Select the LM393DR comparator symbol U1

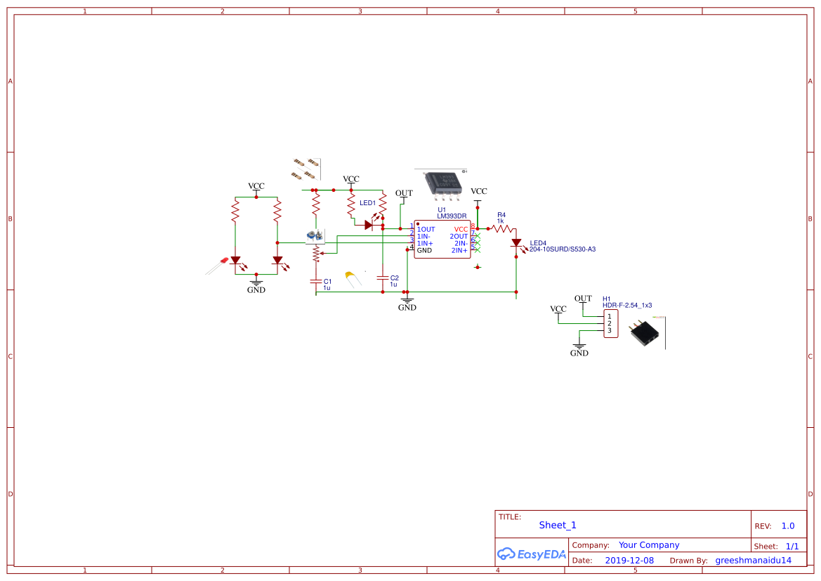coord(442,239)
